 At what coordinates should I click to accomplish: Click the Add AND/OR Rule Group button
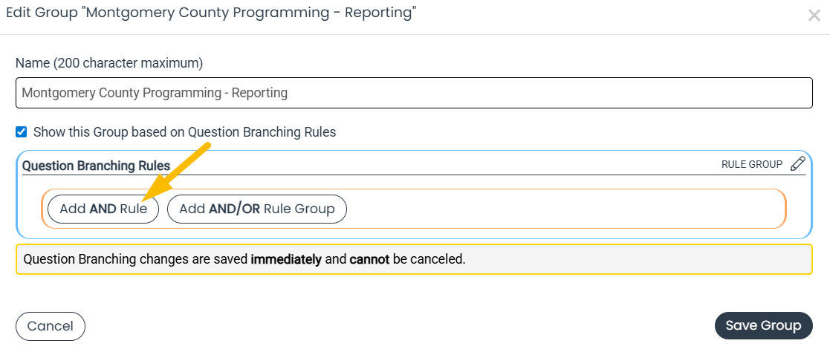click(x=257, y=209)
